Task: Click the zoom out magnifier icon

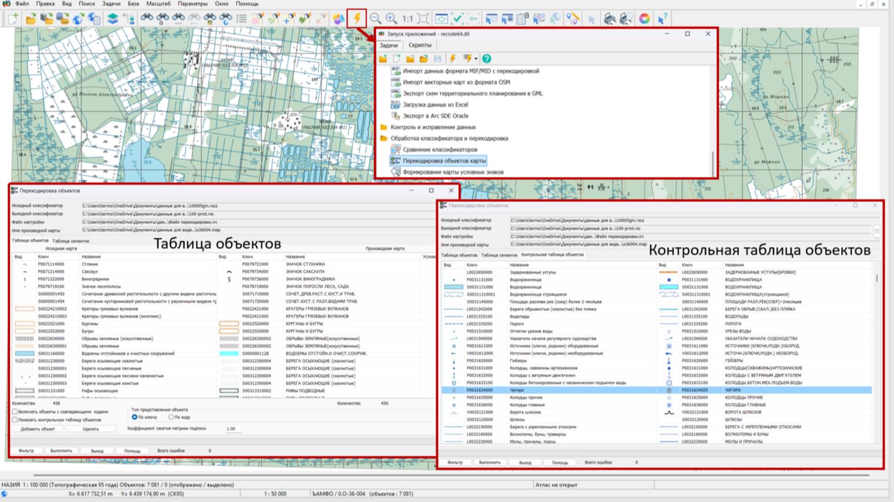Action: point(375,19)
